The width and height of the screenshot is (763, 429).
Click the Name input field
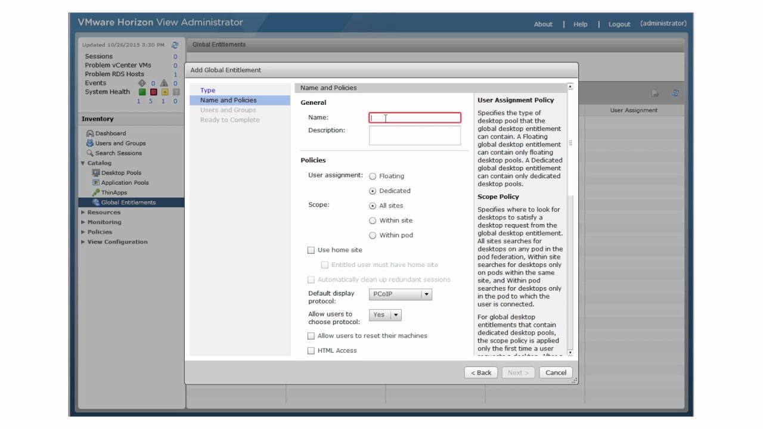(415, 118)
